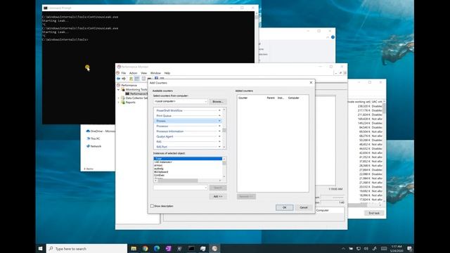This screenshot has width=450, height=253.
Task: Click the Forward arrow in Performance Monitor toolbar
Action: click(x=124, y=78)
